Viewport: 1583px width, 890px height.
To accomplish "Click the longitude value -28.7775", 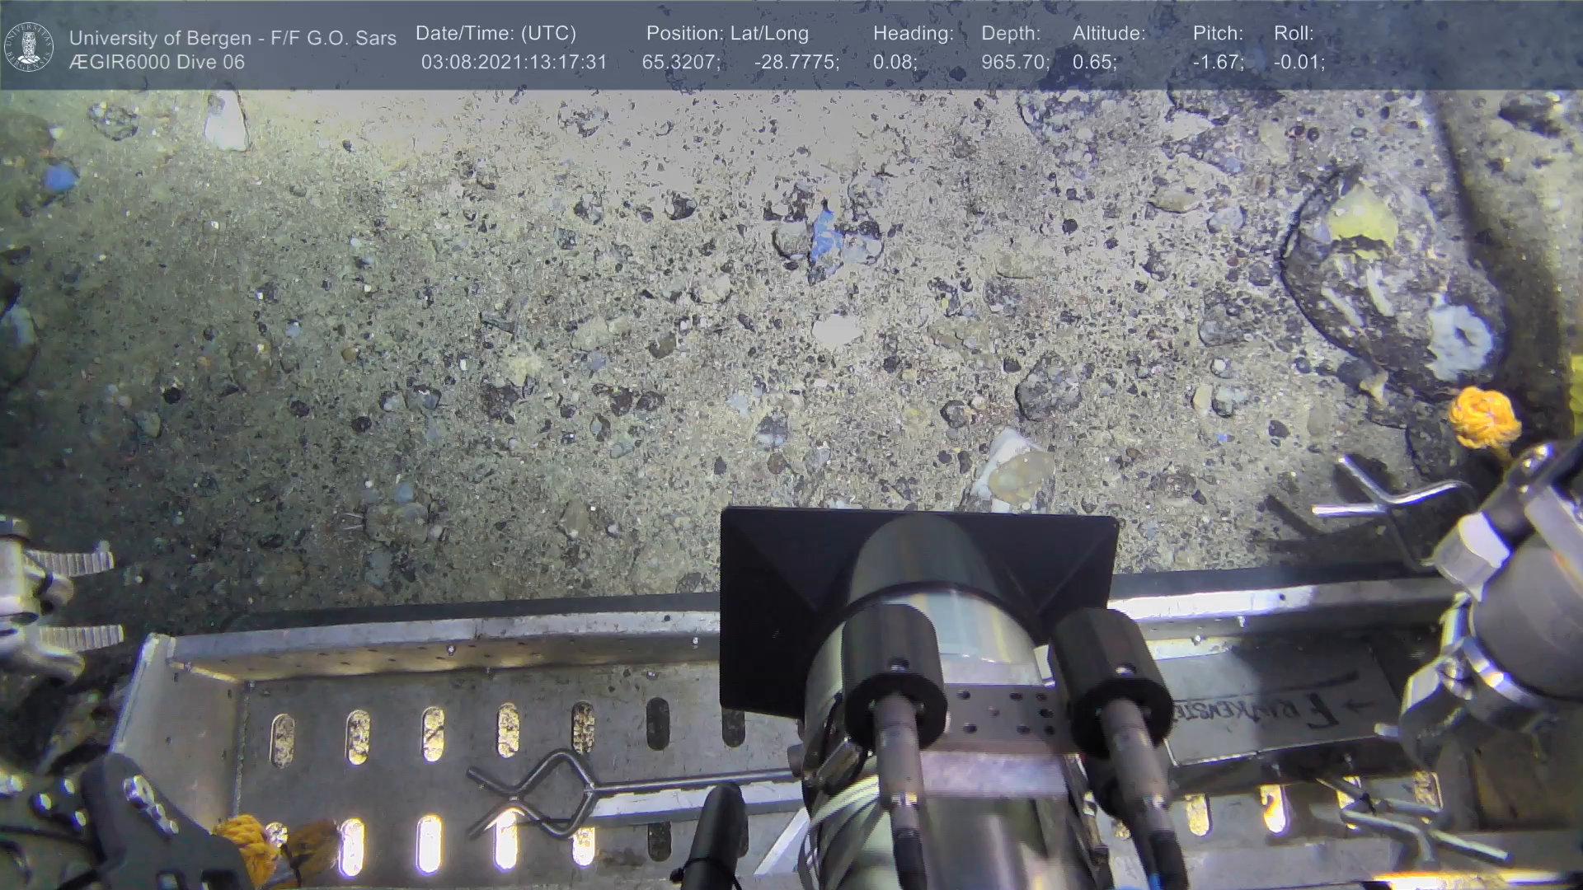I will (796, 63).
